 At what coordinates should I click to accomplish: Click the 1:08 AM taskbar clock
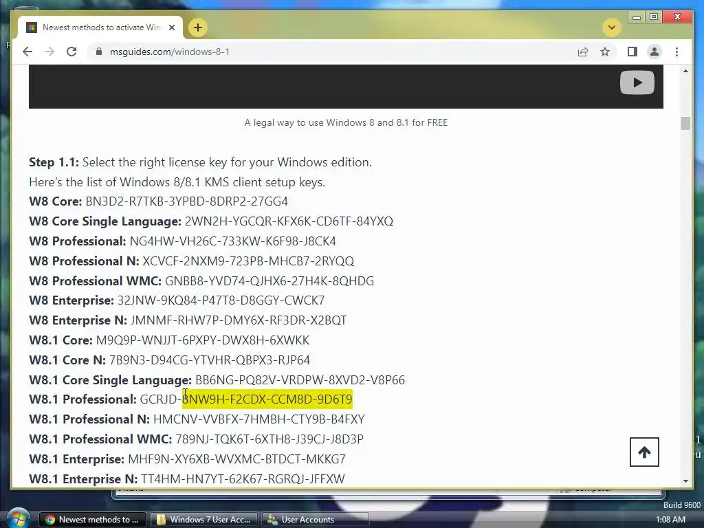670,520
